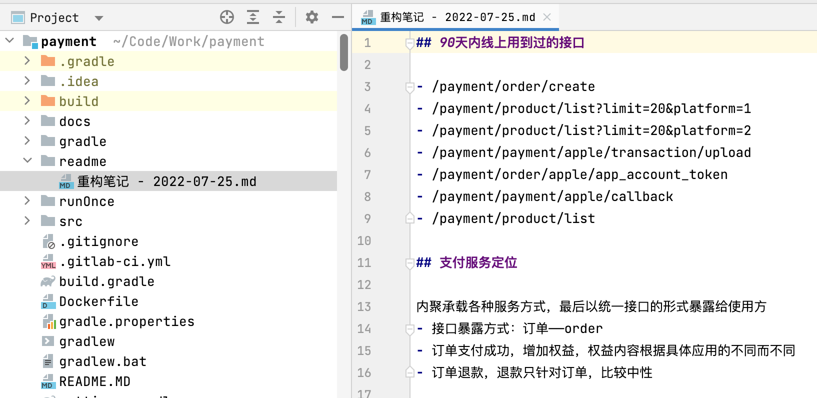Viewport: 817px width, 398px height.
Task: Expand the .idea folder chevron
Action: (x=27, y=81)
